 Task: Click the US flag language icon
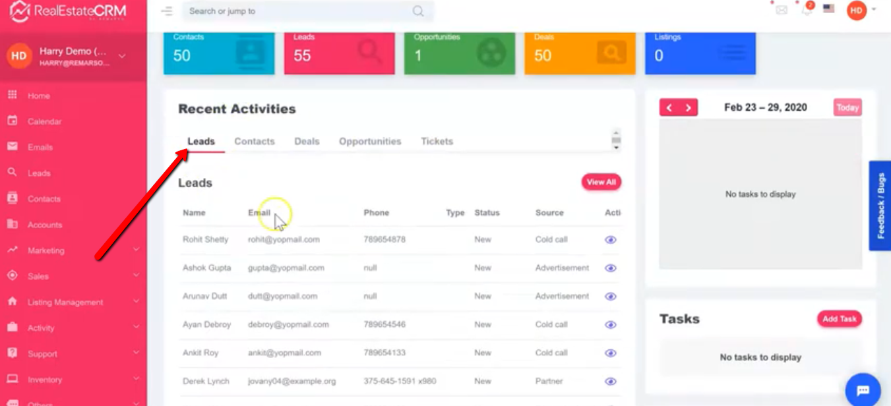pos(829,9)
